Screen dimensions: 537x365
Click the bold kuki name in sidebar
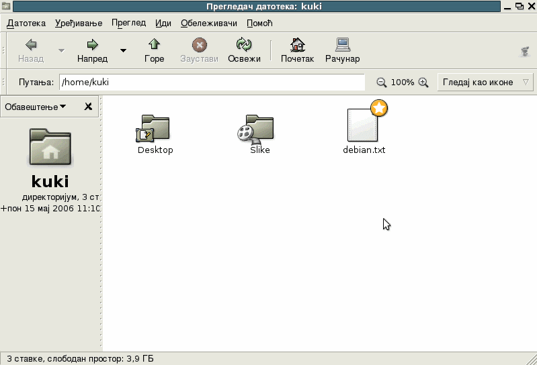50,181
